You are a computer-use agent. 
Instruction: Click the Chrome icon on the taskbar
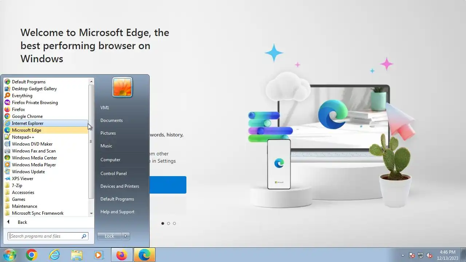coord(32,255)
